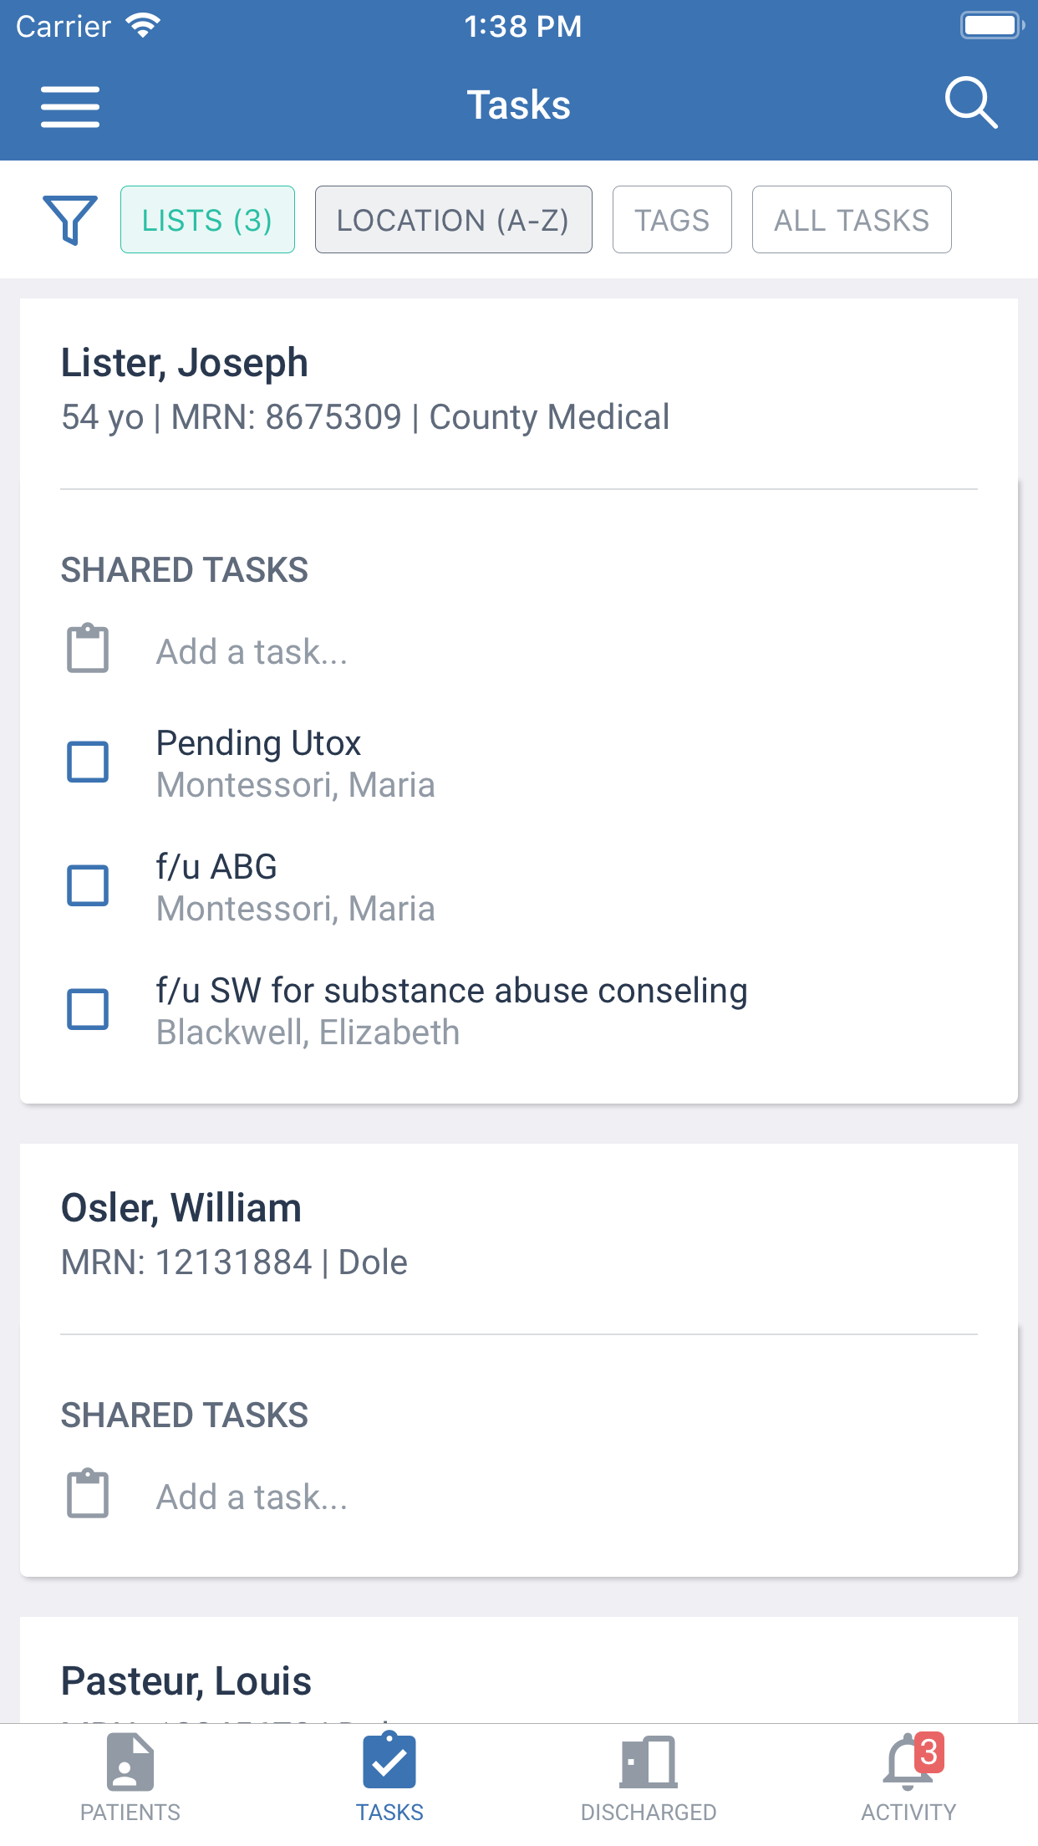Enable the TAGS filter
1038x1846 pixels.
click(x=671, y=220)
